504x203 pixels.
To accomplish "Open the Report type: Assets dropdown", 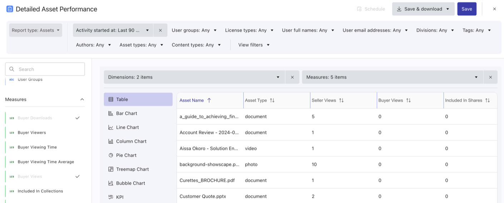I will 35,30.
